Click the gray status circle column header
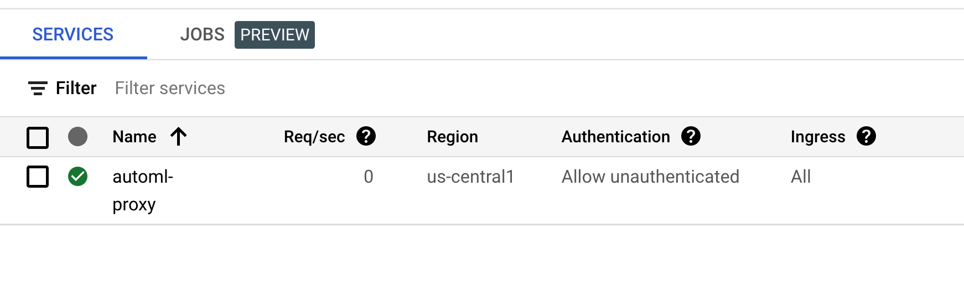964x289 pixels. point(77,137)
